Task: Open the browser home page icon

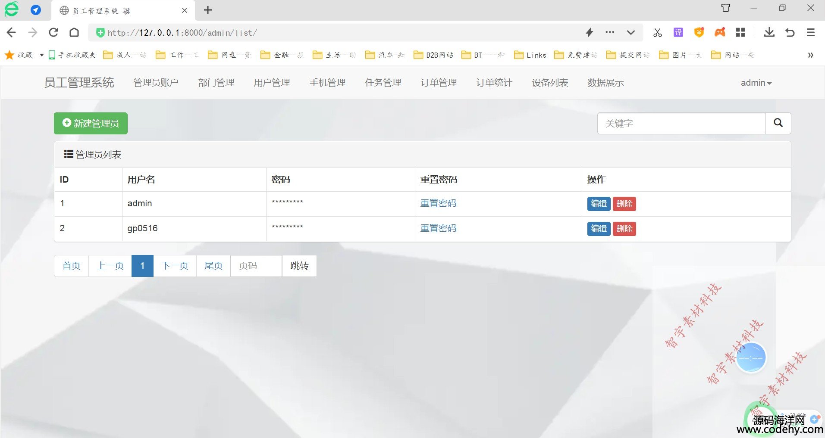Action: click(x=74, y=32)
